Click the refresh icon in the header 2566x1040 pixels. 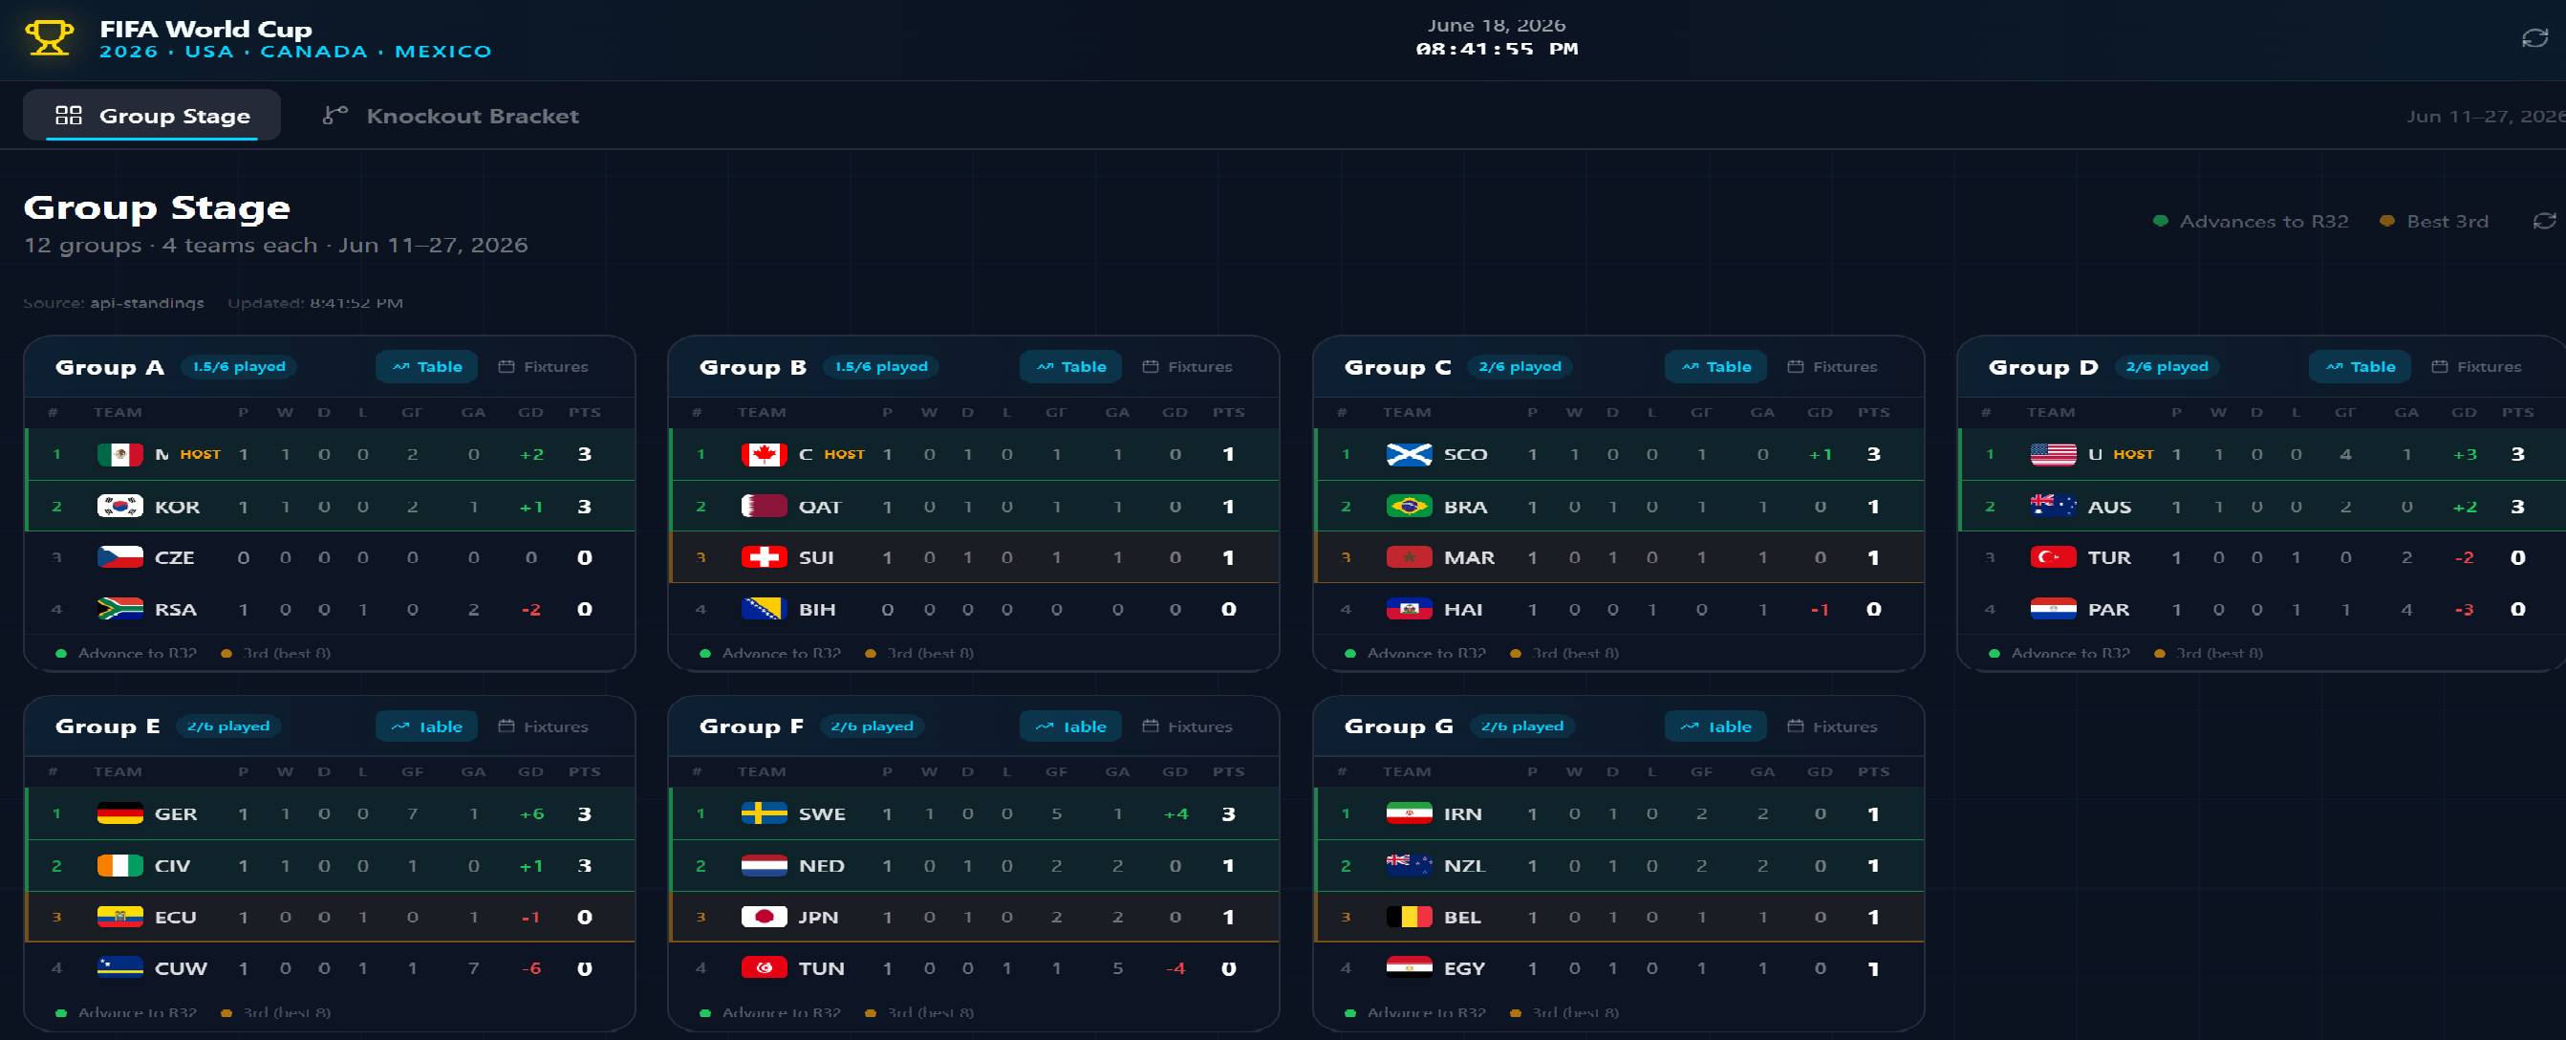click(x=2534, y=38)
